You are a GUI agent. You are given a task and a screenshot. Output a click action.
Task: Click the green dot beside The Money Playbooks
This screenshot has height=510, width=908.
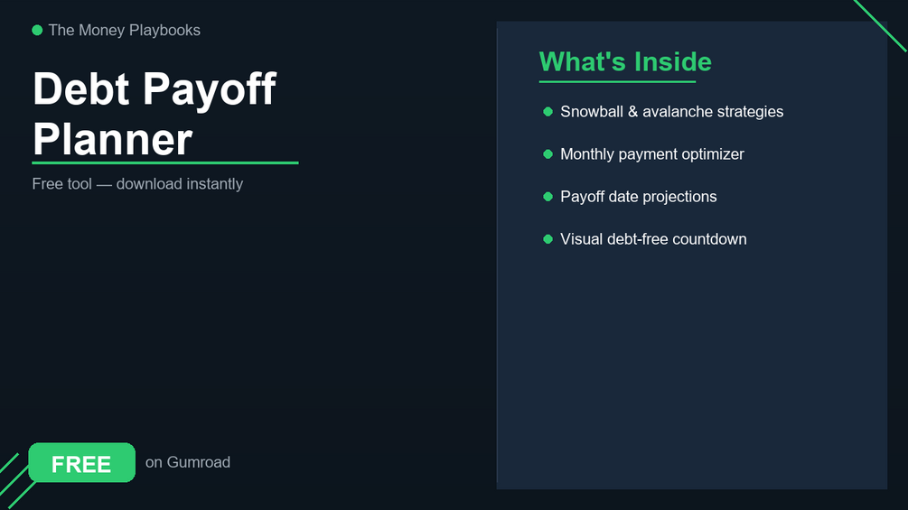[x=37, y=31]
